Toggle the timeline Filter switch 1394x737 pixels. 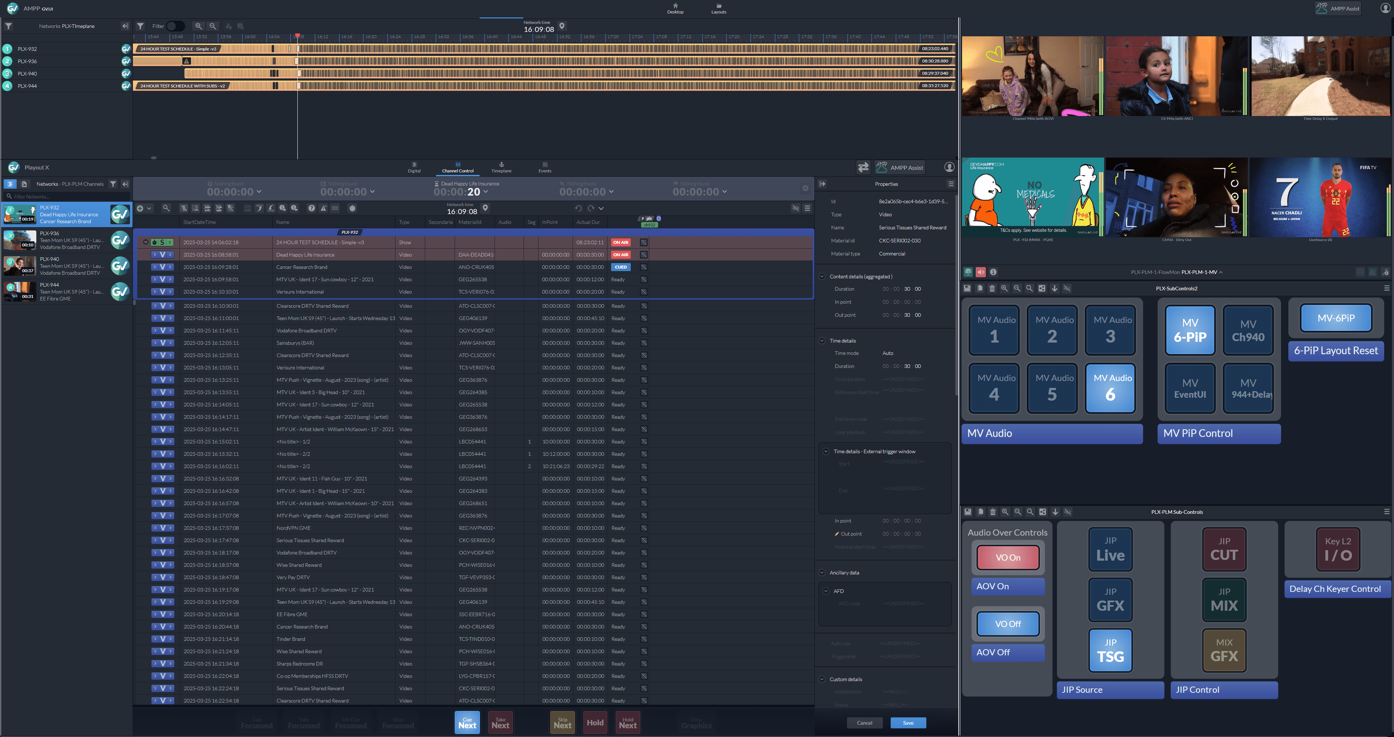click(x=175, y=26)
